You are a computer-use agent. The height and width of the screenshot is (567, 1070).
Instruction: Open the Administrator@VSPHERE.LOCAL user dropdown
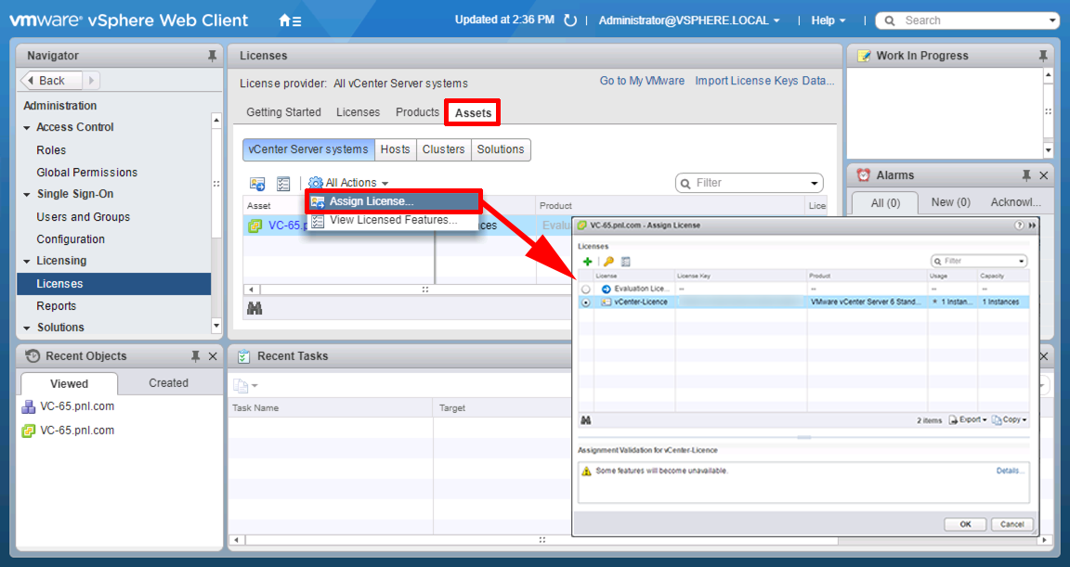(689, 20)
